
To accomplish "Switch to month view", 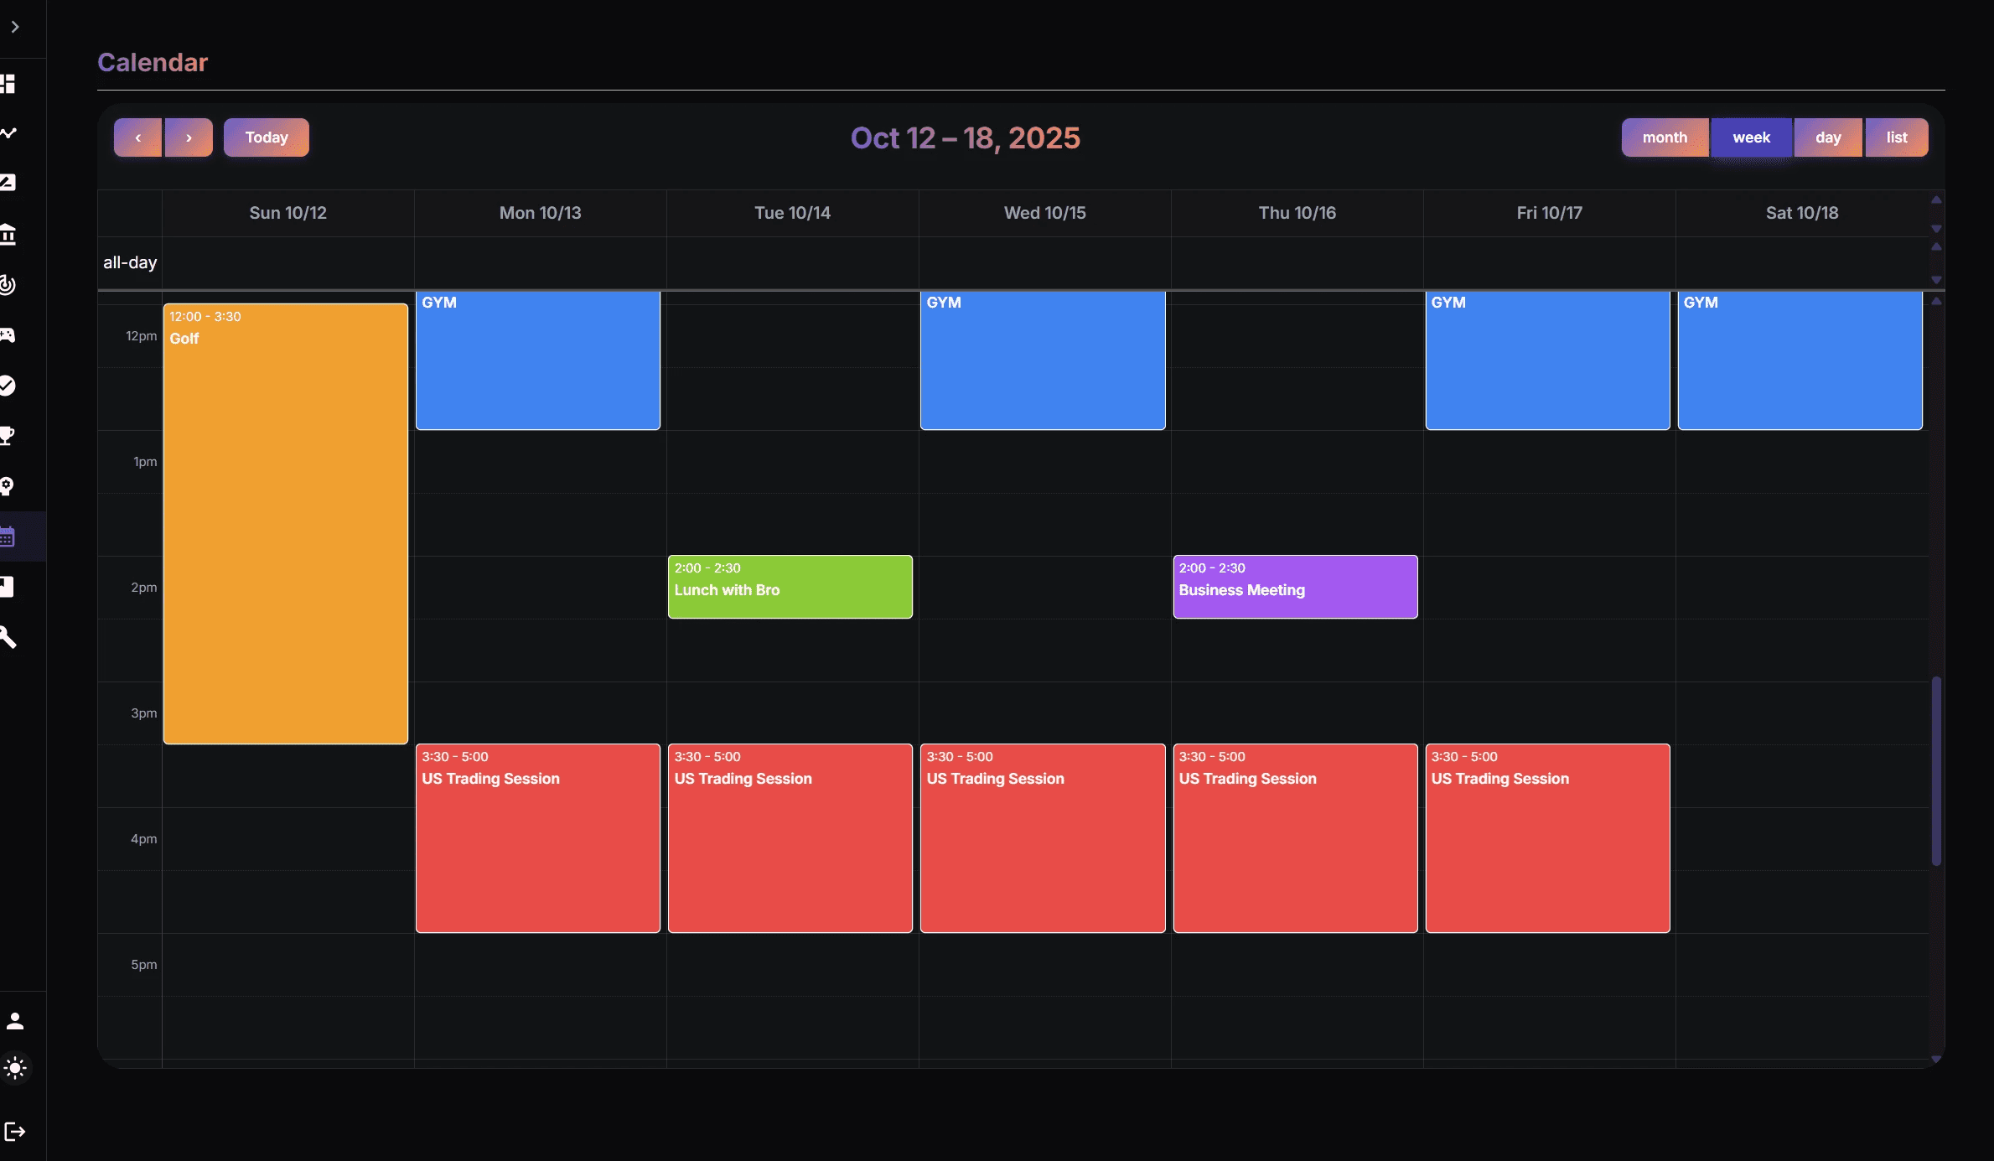I will click(x=1665, y=137).
